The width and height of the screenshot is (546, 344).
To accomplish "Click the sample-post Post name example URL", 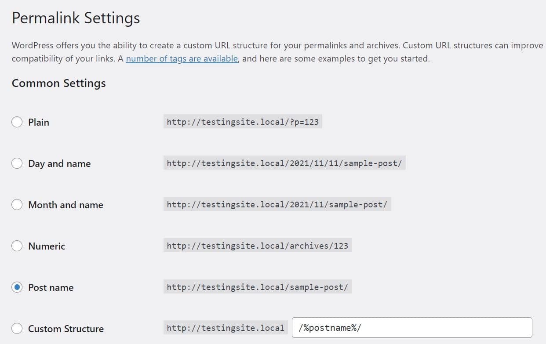I will 257,287.
